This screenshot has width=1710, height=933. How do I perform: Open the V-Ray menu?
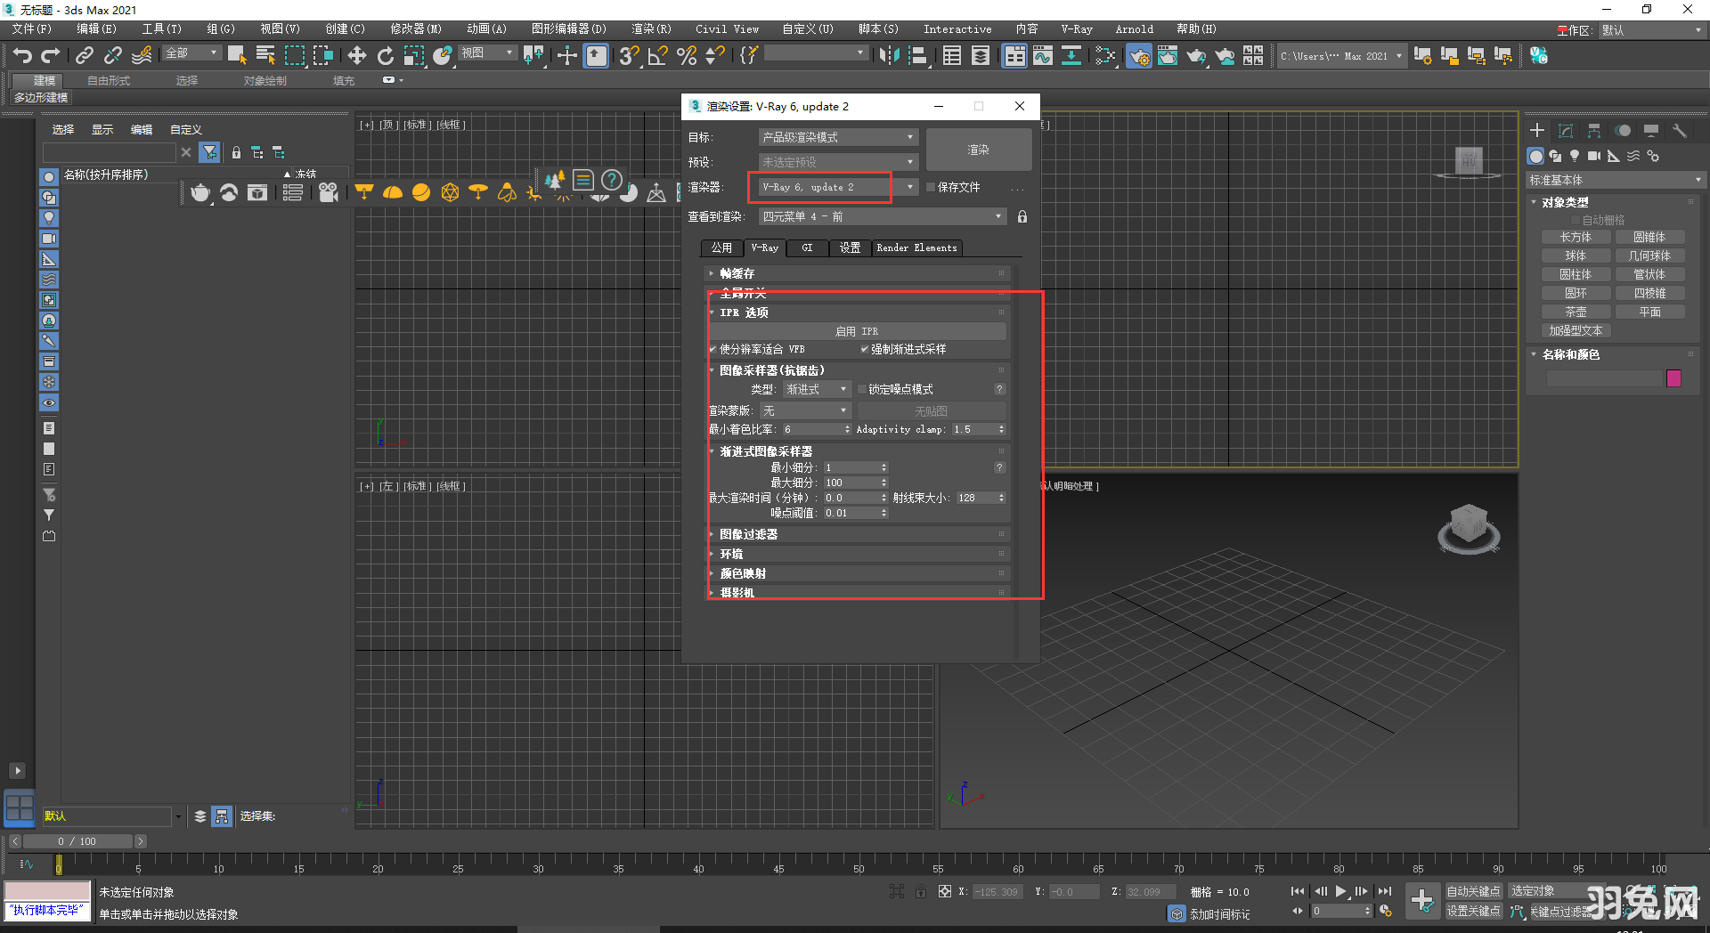[x=1076, y=28]
